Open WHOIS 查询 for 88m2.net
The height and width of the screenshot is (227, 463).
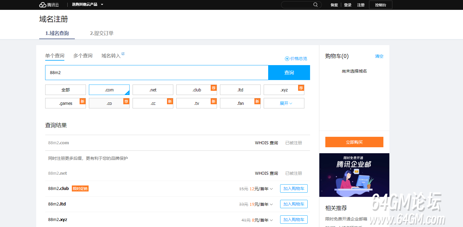(266, 173)
